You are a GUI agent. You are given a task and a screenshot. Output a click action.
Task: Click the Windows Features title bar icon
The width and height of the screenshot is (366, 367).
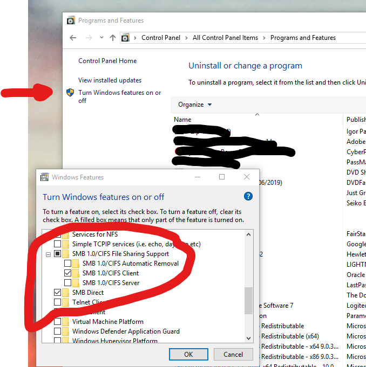pos(45,177)
